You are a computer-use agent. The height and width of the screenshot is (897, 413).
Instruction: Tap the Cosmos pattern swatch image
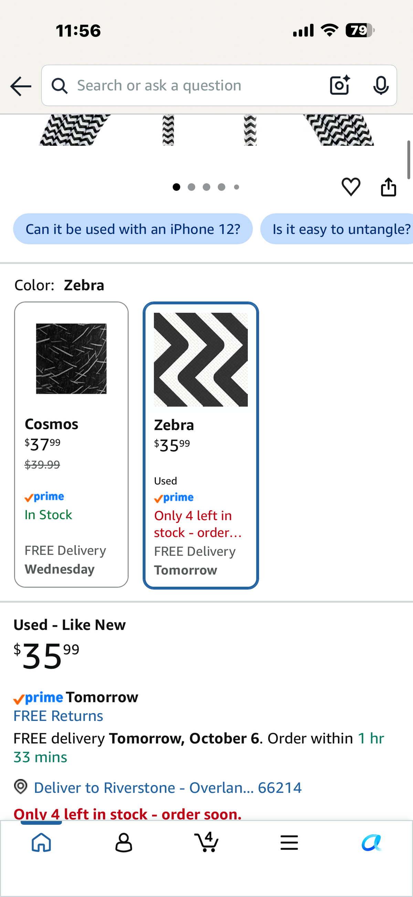click(x=71, y=359)
